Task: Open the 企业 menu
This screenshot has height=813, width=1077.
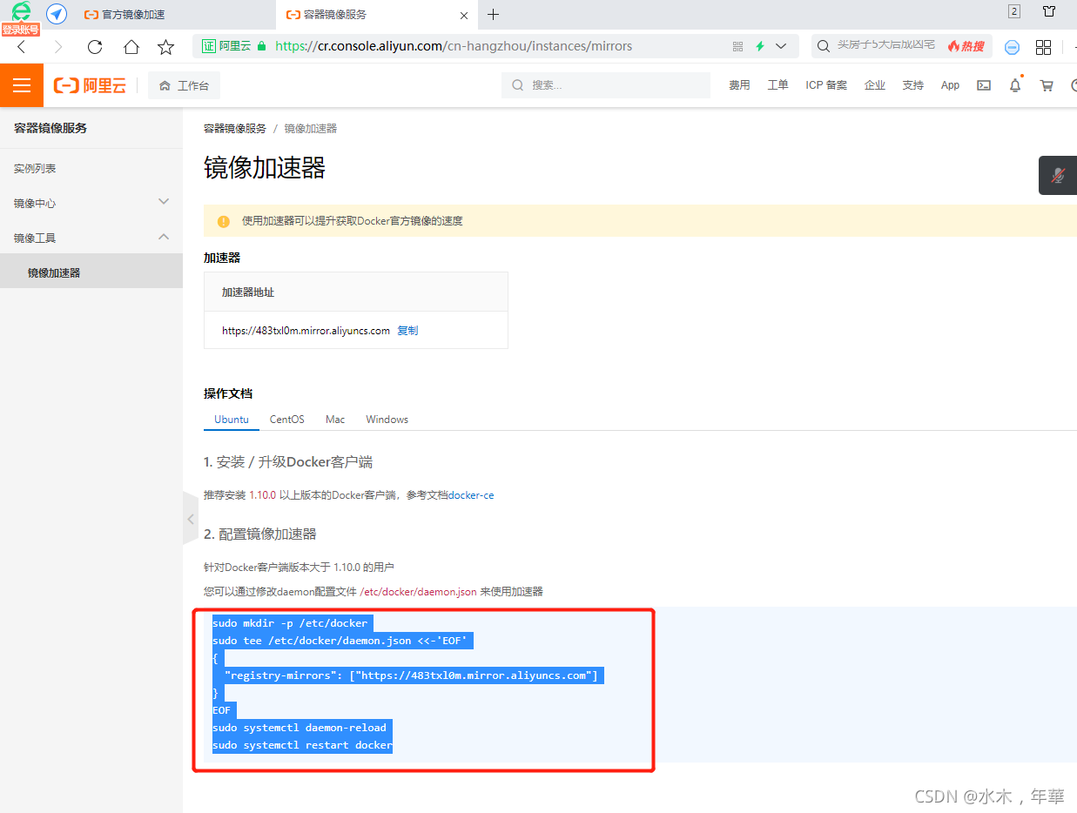Action: tap(874, 85)
